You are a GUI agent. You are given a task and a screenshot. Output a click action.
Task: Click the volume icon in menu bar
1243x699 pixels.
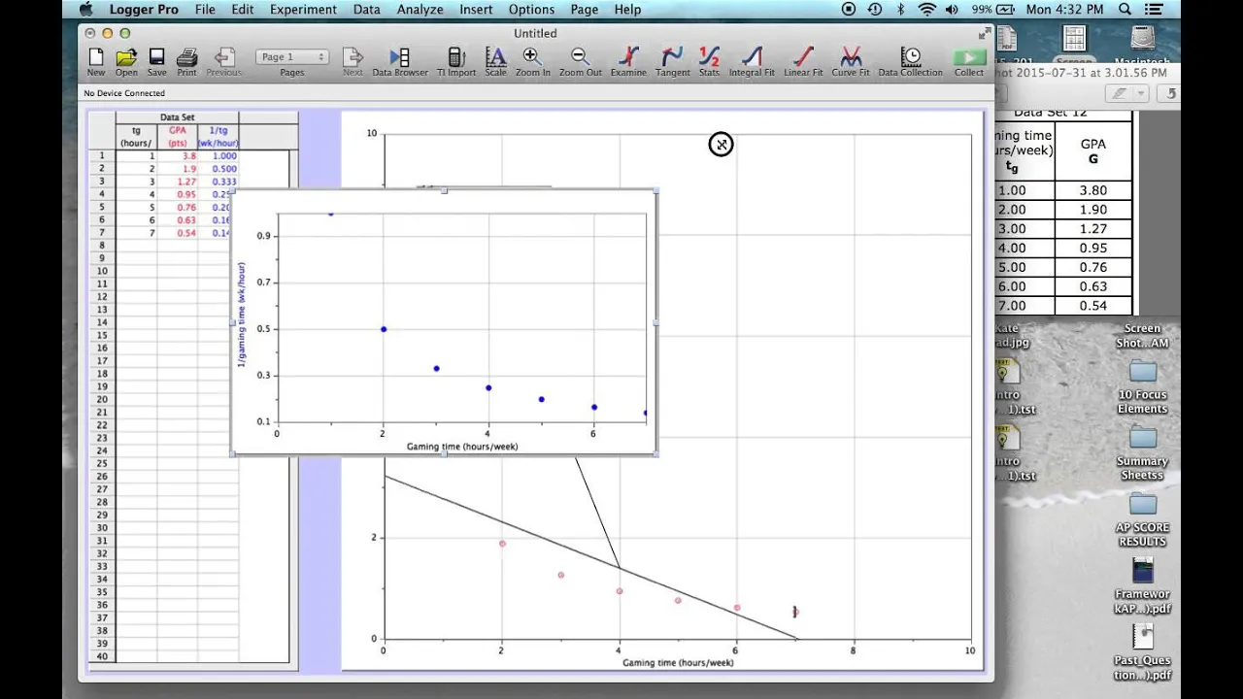pyautogui.click(x=953, y=10)
